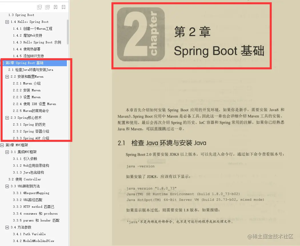Click the collapse-all outline icon
Image resolution: width=300 pixels, height=246 pixels.
(x=39, y=7)
